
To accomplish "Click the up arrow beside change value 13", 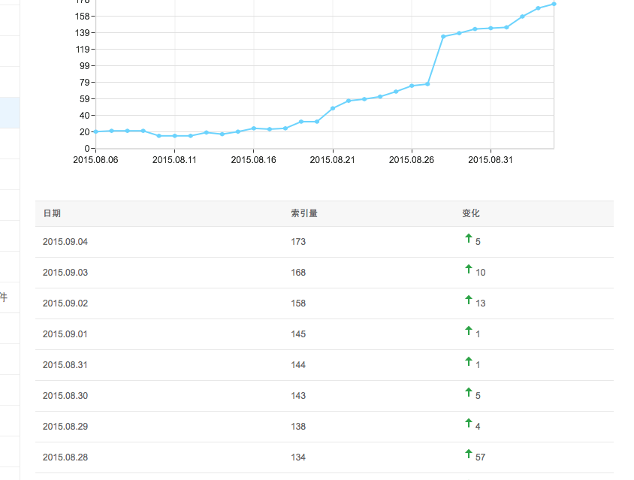I will [x=469, y=300].
